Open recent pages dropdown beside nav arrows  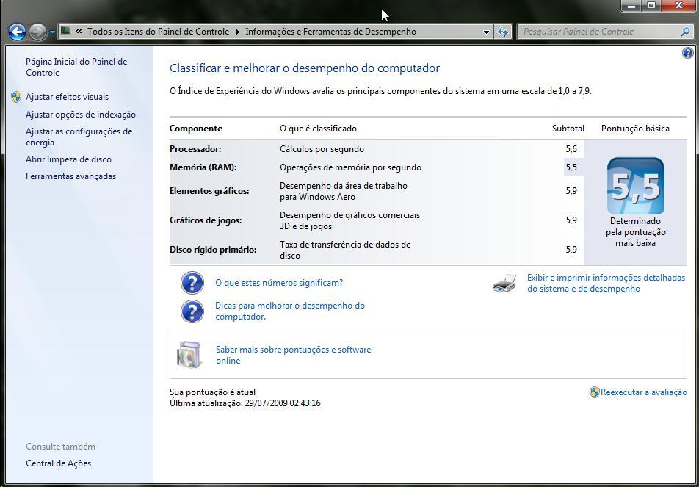(x=52, y=32)
